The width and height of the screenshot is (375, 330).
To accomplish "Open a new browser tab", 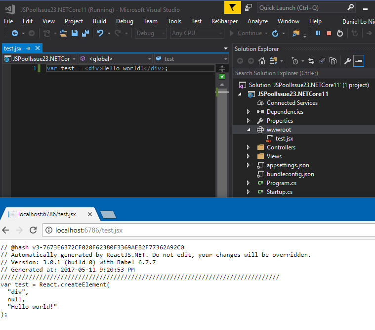I will (108, 214).
